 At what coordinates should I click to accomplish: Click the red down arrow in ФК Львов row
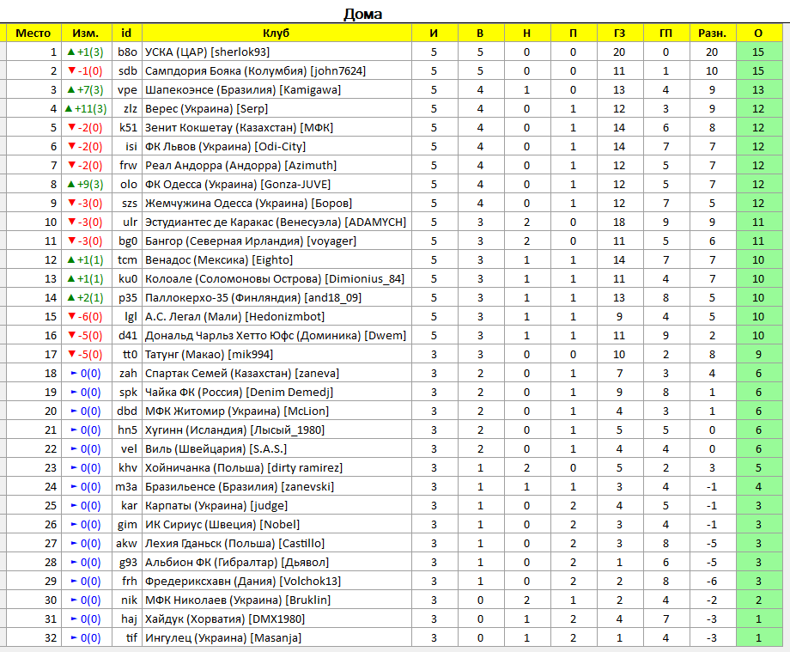pyautogui.click(x=71, y=146)
